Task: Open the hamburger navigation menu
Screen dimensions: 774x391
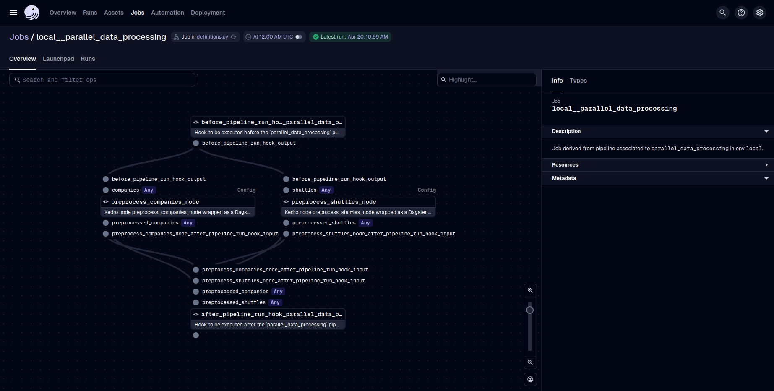Action: pyautogui.click(x=13, y=13)
